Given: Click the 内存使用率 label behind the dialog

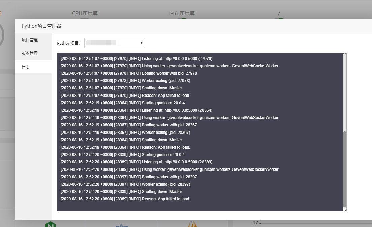Looking at the screenshot, I should pos(182,13).
